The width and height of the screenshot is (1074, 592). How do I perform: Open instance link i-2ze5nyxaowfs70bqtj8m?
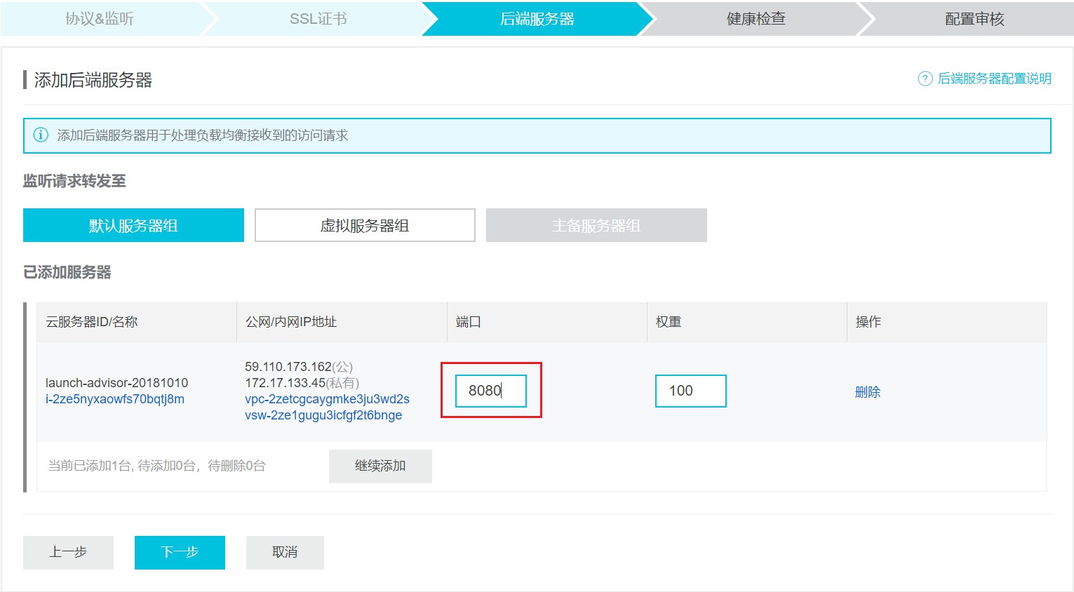tap(115, 399)
